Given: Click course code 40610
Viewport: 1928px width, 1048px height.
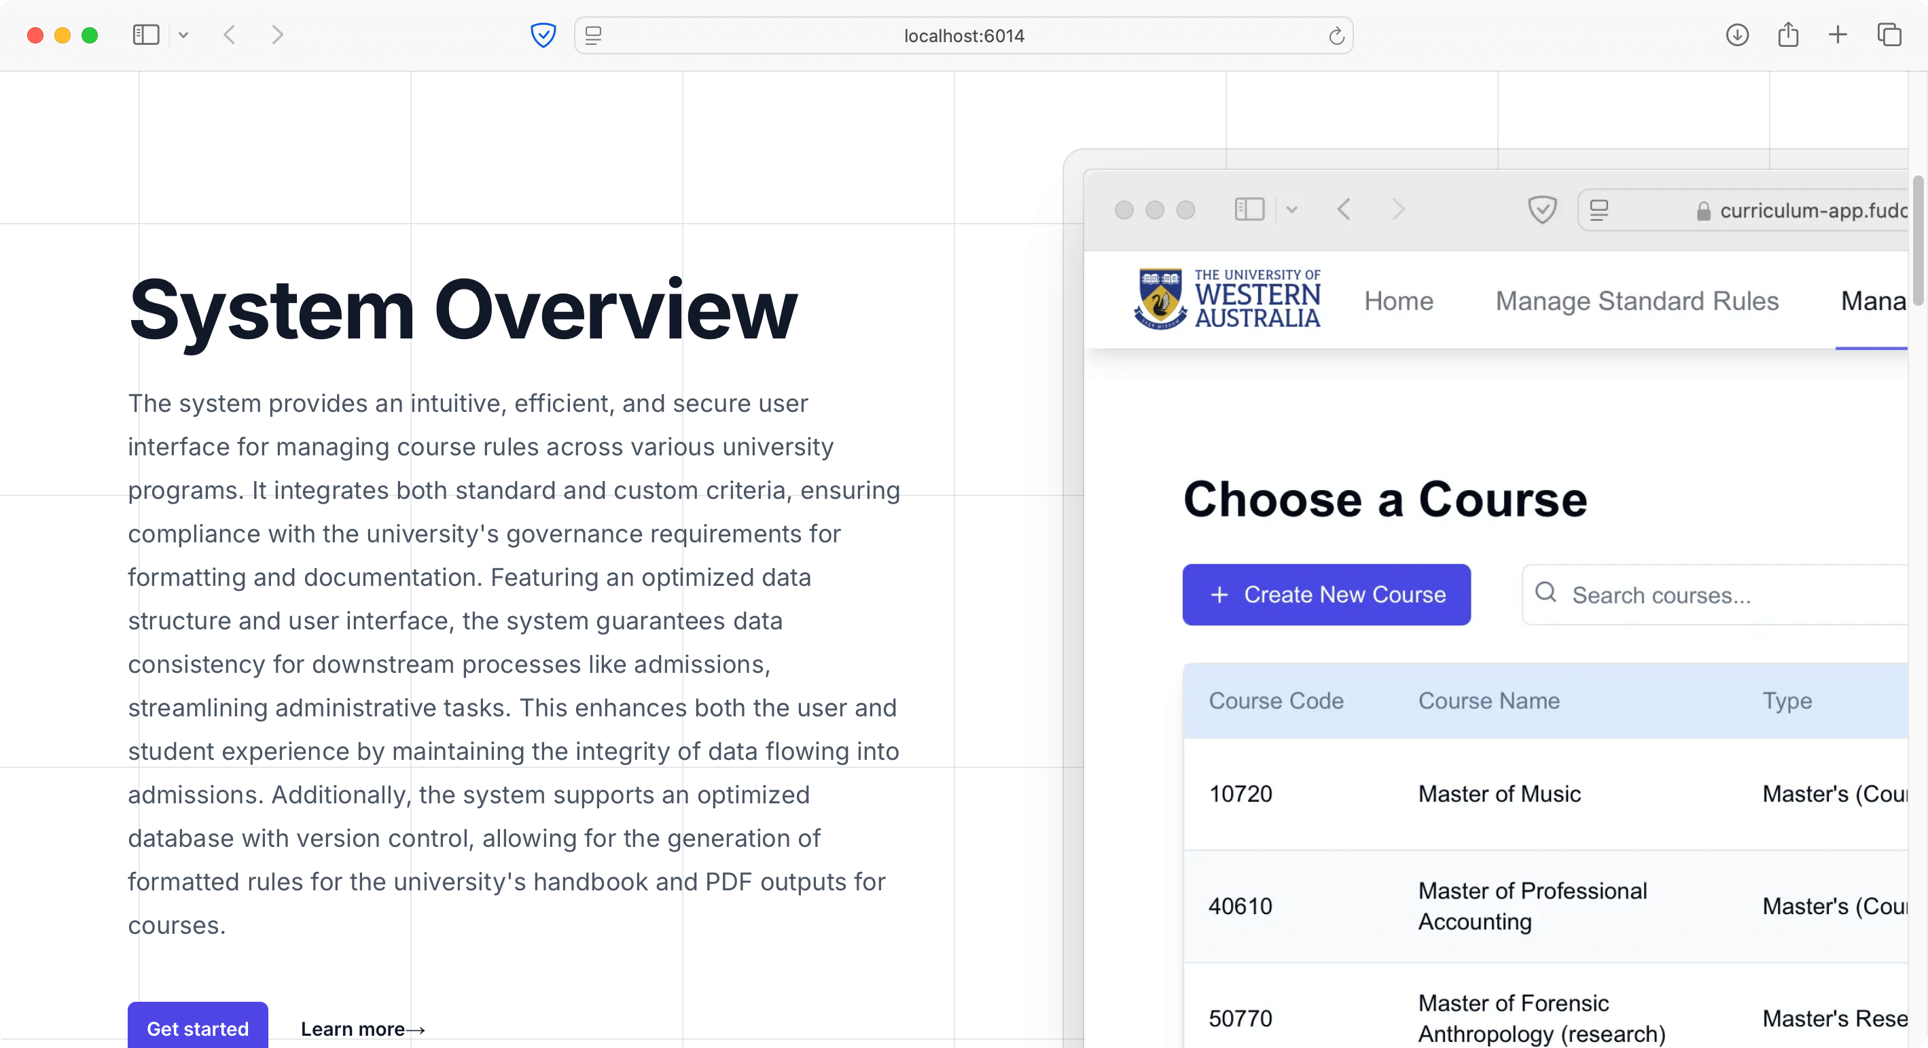Looking at the screenshot, I should (x=1240, y=907).
